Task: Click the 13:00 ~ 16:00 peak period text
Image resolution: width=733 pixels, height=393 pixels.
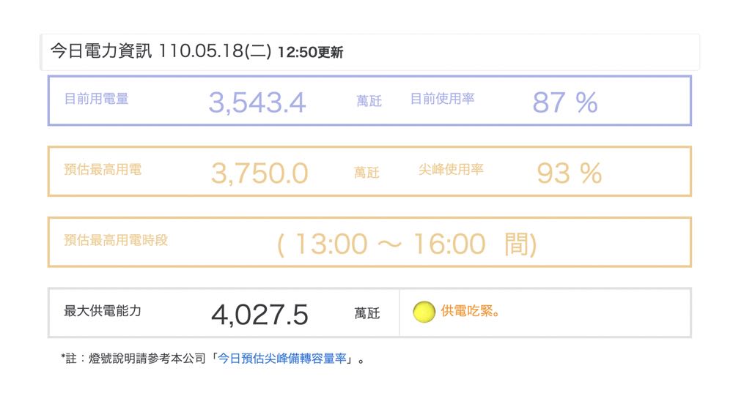Action: click(x=407, y=244)
